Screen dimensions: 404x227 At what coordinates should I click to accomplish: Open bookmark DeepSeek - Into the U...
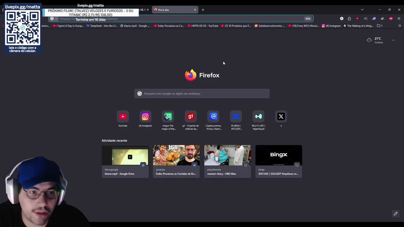[x=102, y=26]
